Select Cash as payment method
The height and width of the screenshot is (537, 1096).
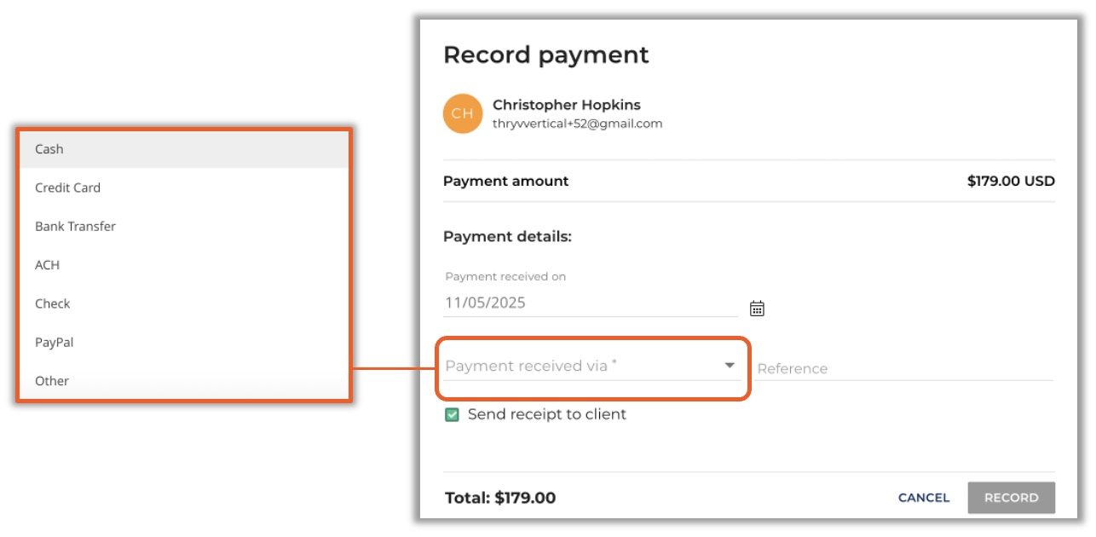pyautogui.click(x=49, y=149)
